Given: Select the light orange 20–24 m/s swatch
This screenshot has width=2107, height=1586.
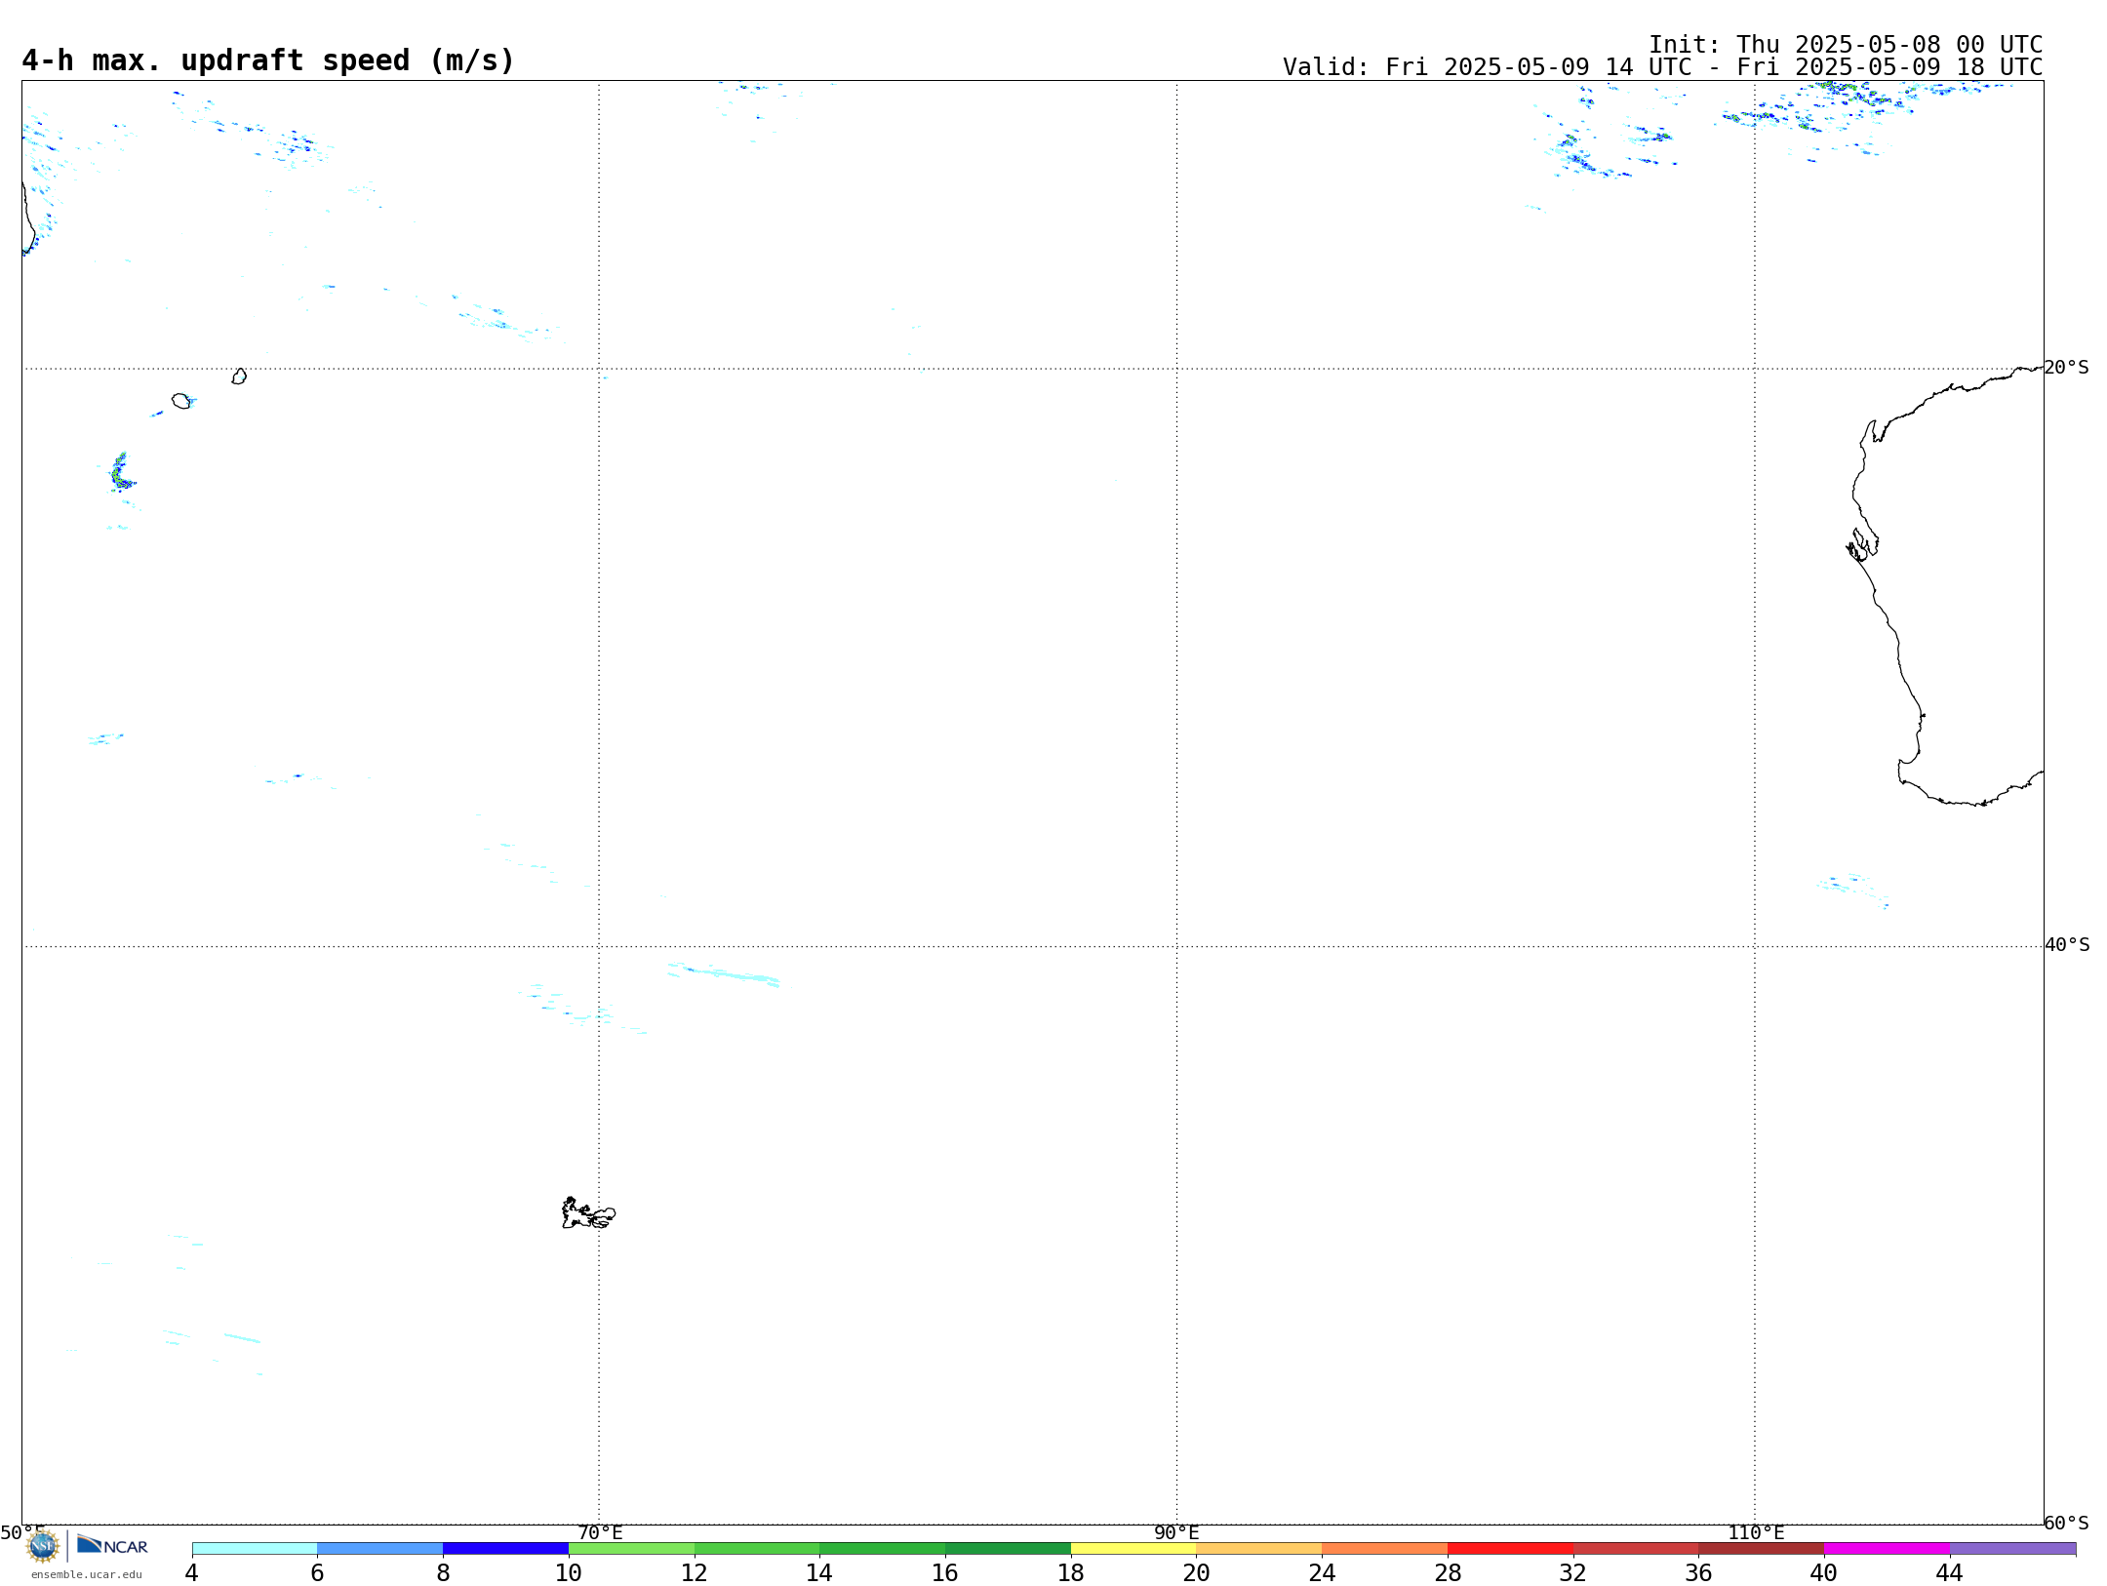Looking at the screenshot, I should pos(1259,1549).
